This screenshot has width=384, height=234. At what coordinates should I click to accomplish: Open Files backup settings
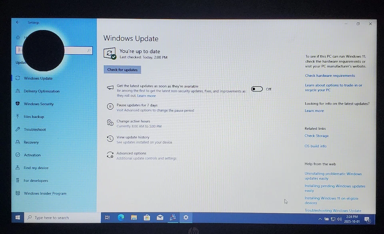pyautogui.click(x=34, y=117)
